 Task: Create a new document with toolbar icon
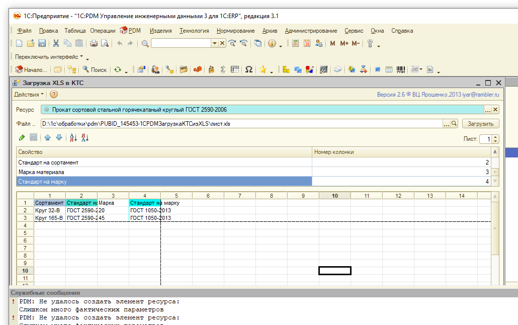pyautogui.click(x=19, y=43)
